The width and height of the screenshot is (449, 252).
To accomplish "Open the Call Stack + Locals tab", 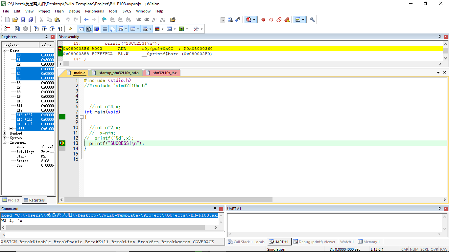I will (x=247, y=242).
